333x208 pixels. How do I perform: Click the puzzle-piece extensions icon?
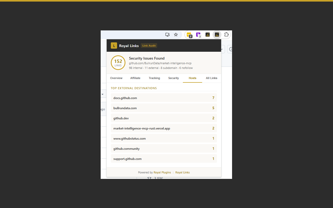tap(226, 34)
